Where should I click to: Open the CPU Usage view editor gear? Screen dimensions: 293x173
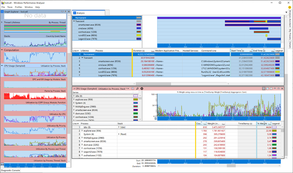coord(142,89)
